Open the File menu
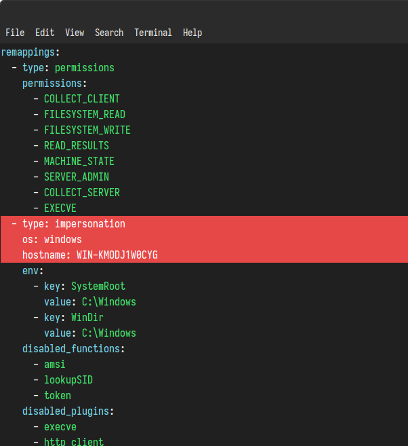 point(15,33)
